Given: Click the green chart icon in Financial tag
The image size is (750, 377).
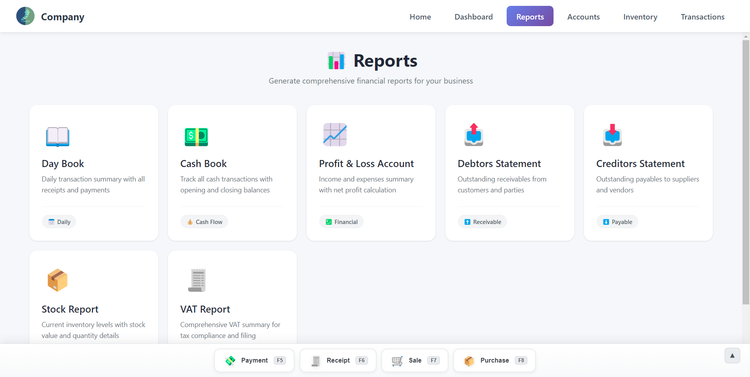Looking at the screenshot, I should click(x=329, y=222).
